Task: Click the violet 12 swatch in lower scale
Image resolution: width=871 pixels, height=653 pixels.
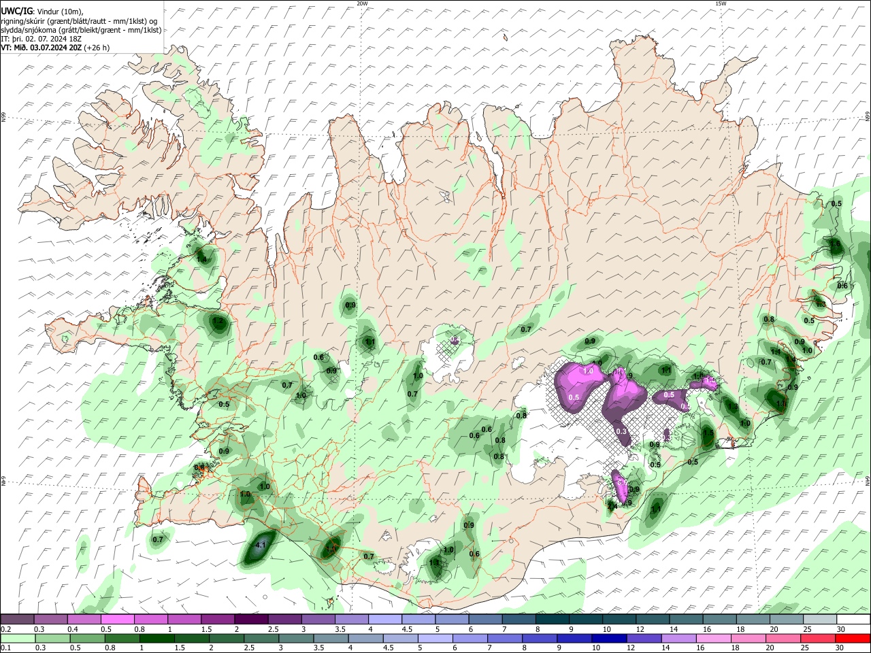Action: coord(644,638)
